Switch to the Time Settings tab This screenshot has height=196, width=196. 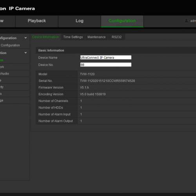pos(73,37)
